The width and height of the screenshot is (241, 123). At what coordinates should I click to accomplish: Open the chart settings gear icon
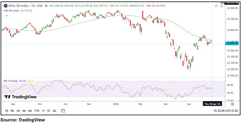[233, 104]
